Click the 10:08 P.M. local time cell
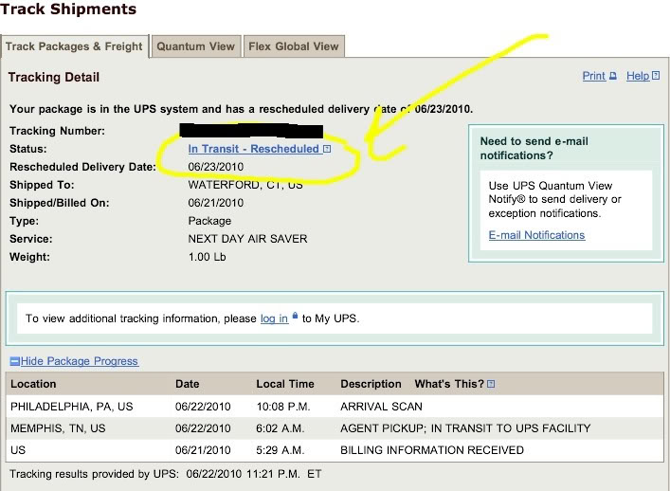The height and width of the screenshot is (491, 670). coord(283,407)
